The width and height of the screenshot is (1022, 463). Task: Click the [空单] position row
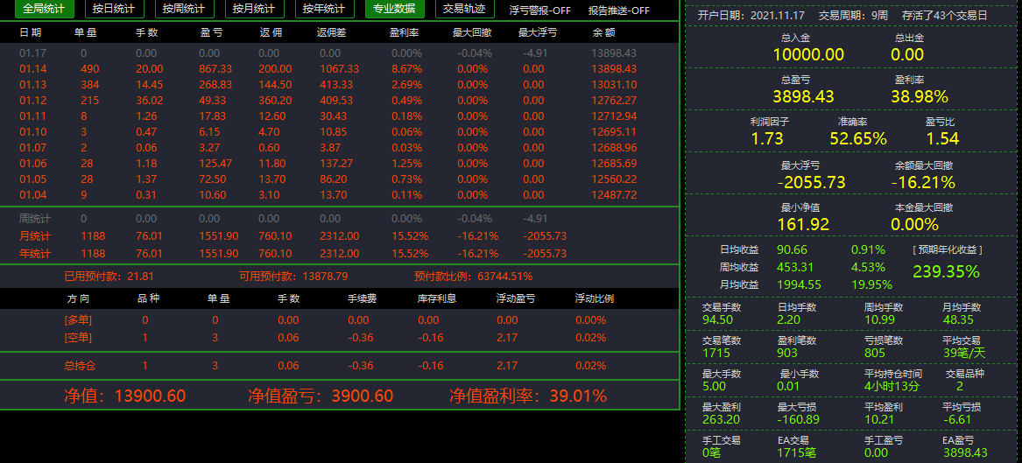[x=339, y=337]
